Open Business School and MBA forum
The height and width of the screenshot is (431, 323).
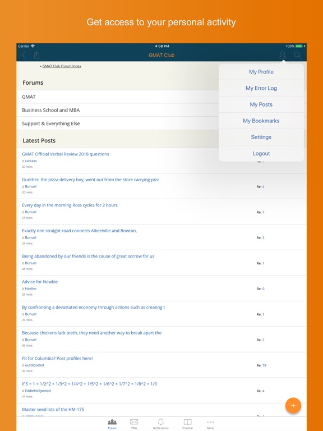pyautogui.click(x=161, y=110)
